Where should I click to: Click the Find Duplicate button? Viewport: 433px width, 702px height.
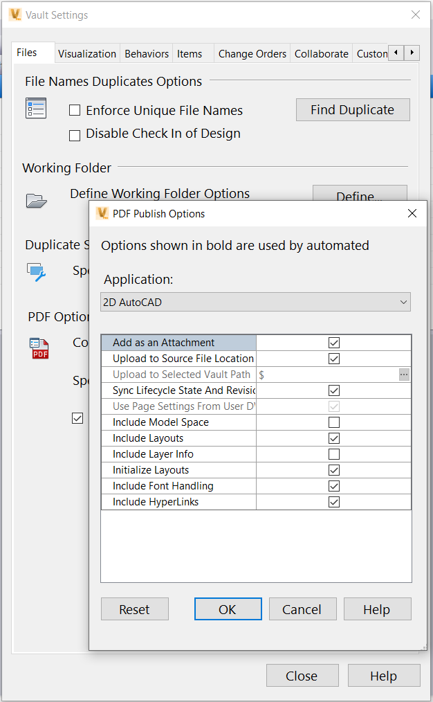point(353,109)
